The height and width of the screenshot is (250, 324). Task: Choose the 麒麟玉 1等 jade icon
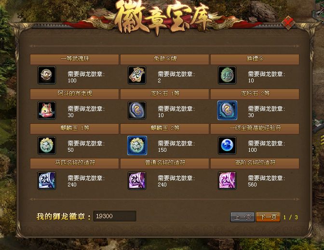[47, 145]
